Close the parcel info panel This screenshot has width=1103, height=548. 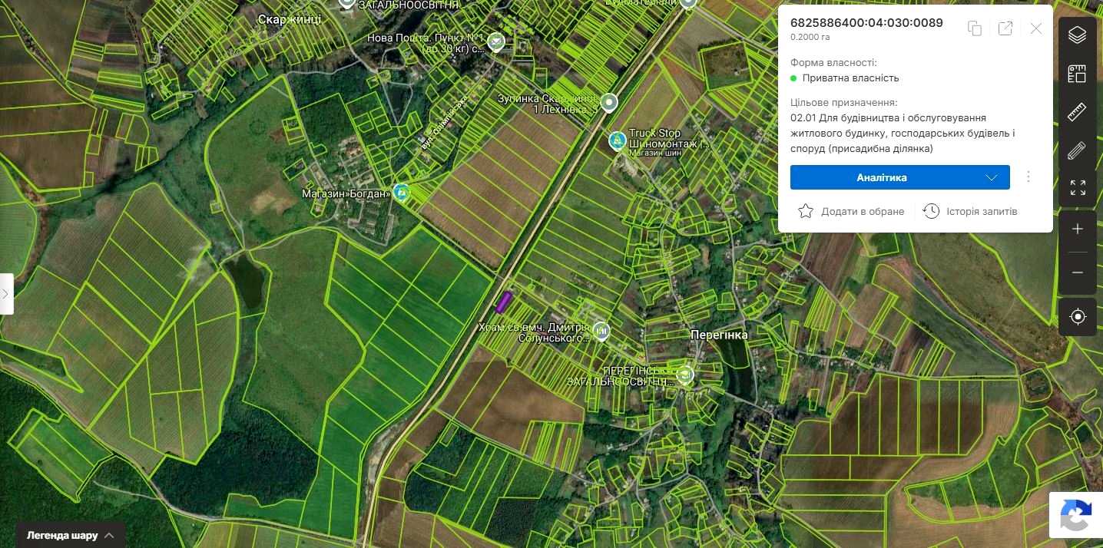coord(1036,28)
